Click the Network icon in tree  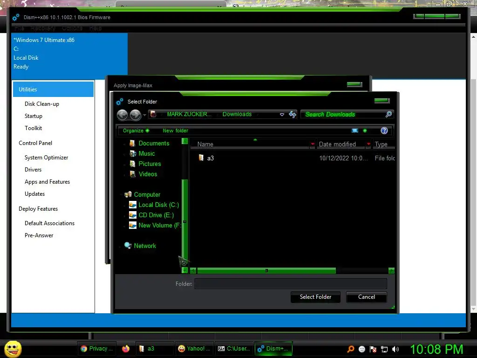pos(128,246)
